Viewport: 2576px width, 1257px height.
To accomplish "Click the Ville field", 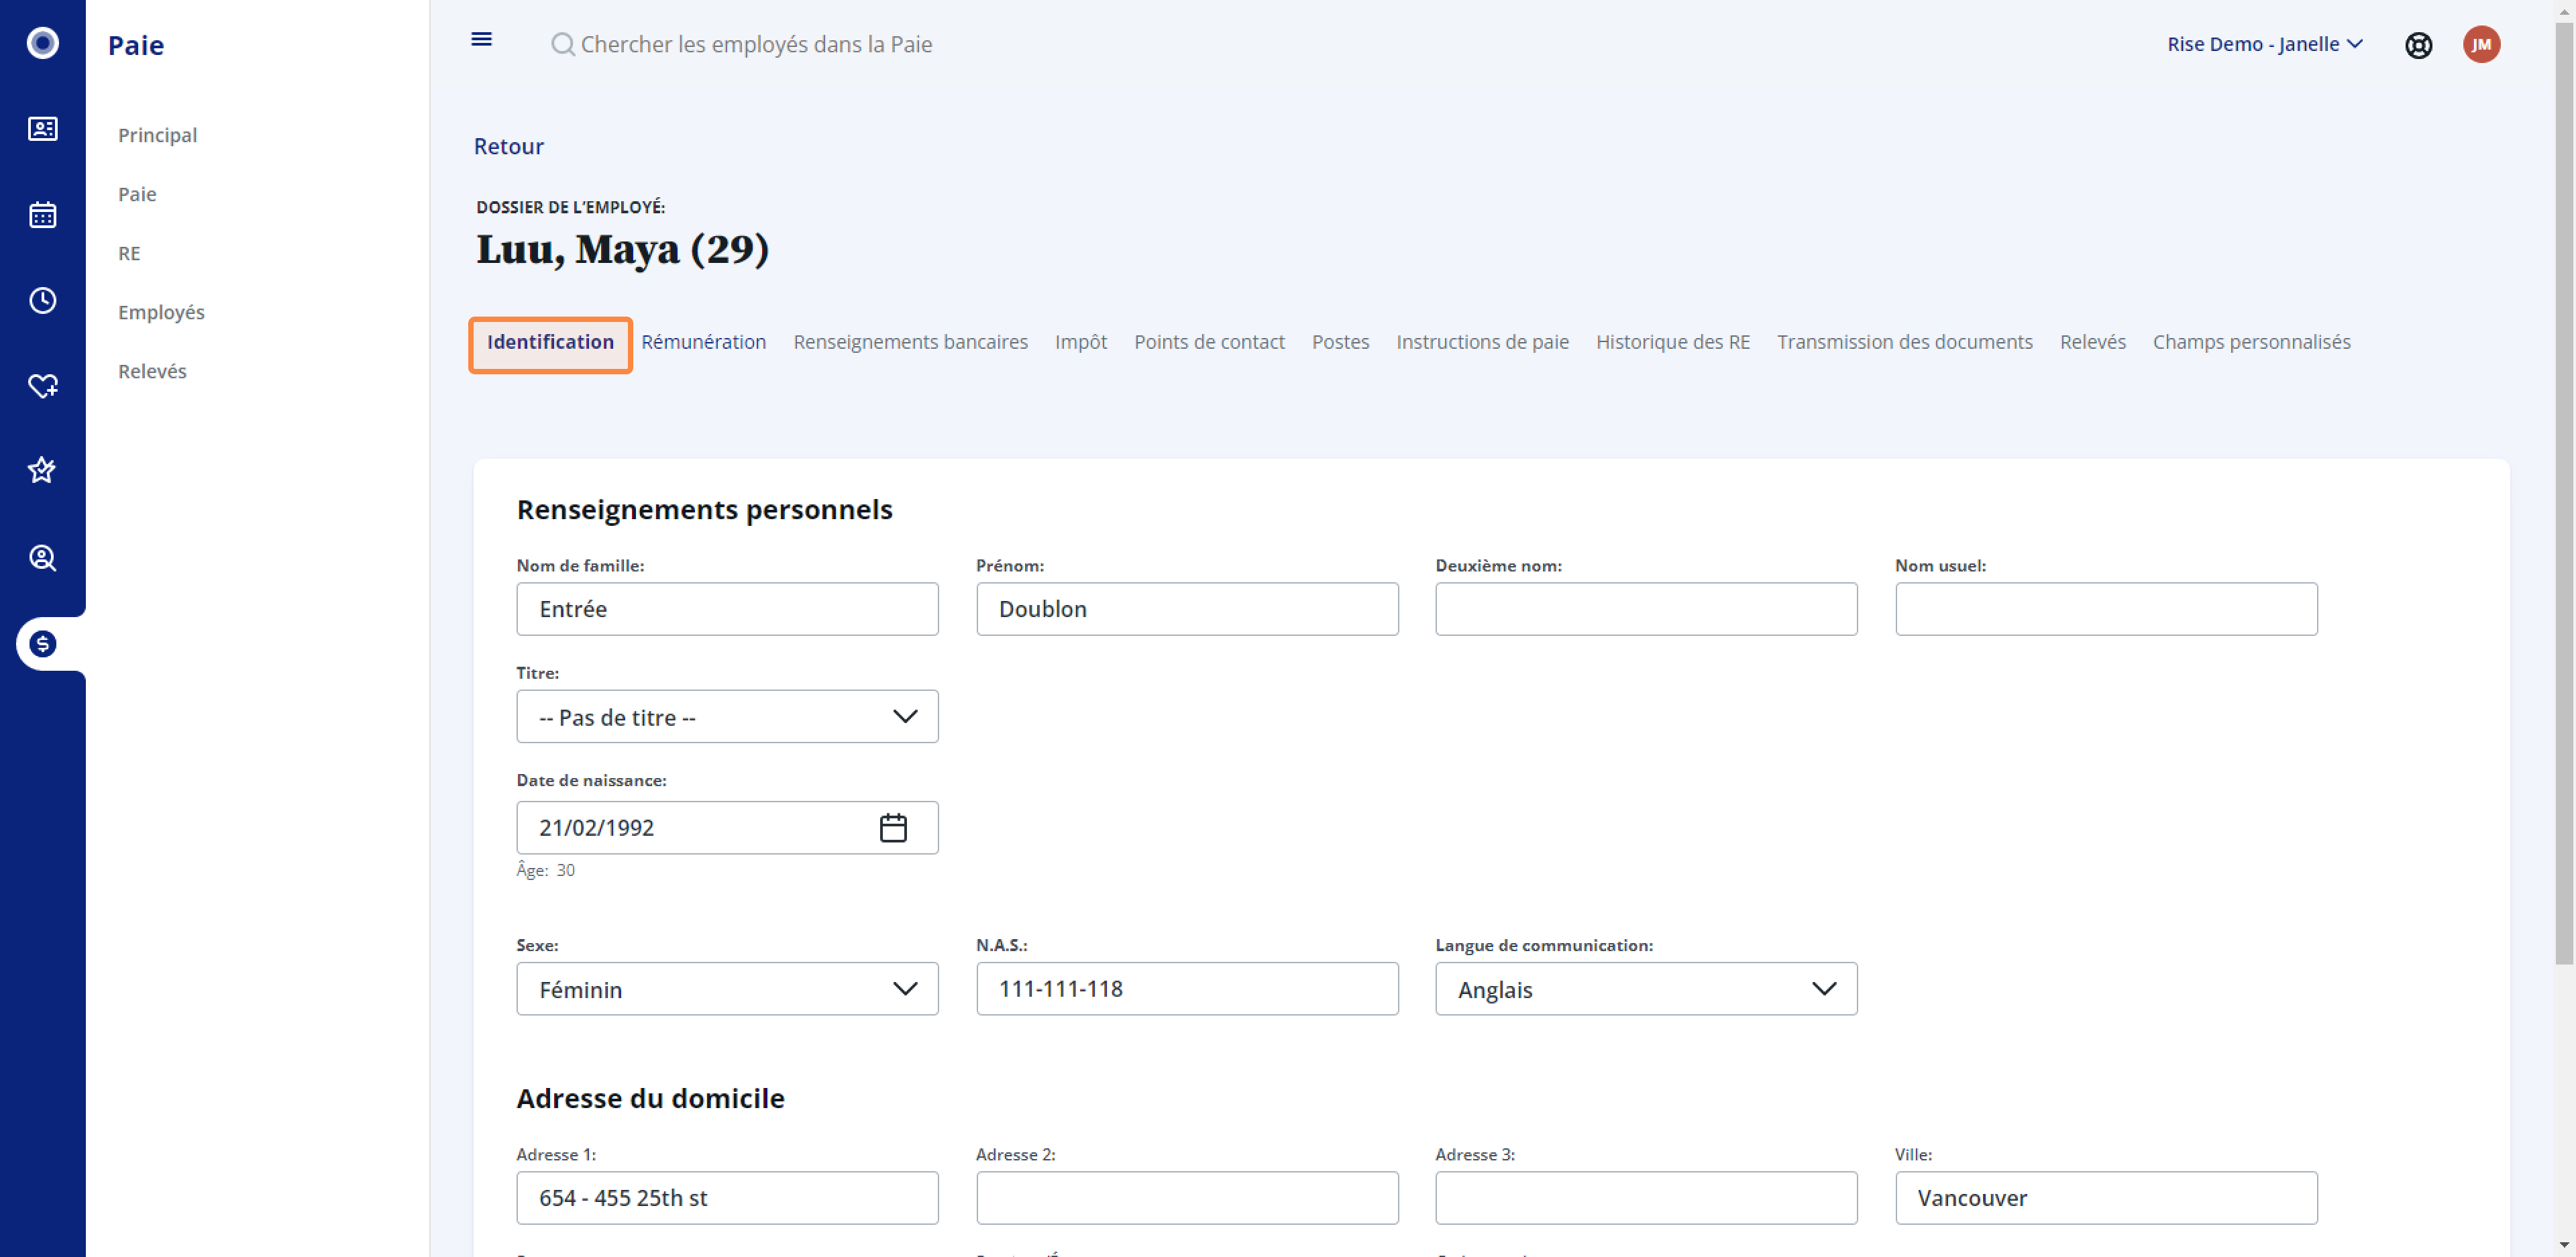I will point(2106,1198).
